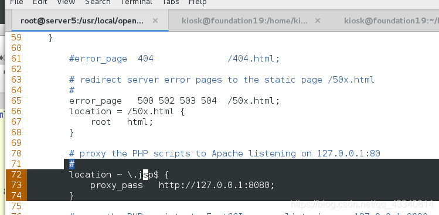Click the '#error_page 404' comment text

pyautogui.click(x=111, y=59)
